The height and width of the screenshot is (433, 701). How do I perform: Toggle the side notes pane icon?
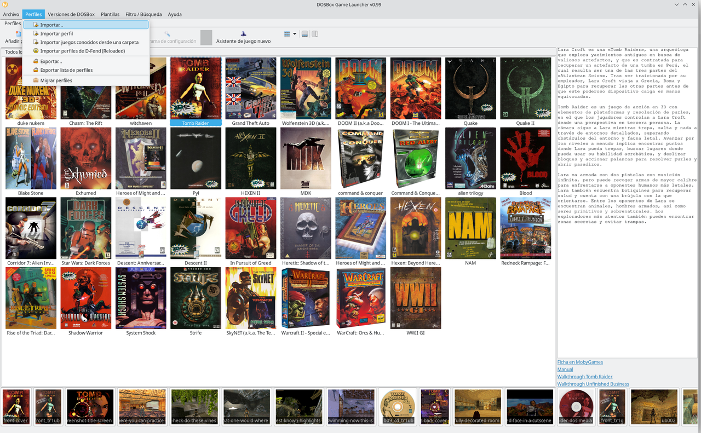click(x=315, y=34)
